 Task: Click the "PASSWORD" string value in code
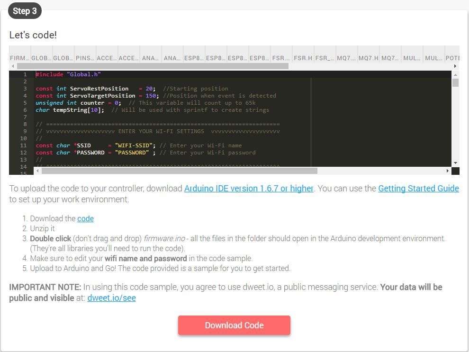[x=132, y=153]
